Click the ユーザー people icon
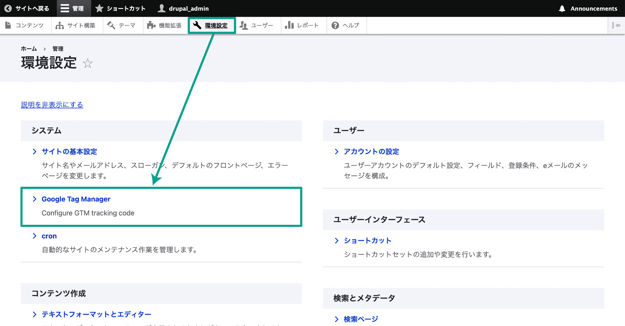Screen dimensions: 625x326 [x=244, y=25]
